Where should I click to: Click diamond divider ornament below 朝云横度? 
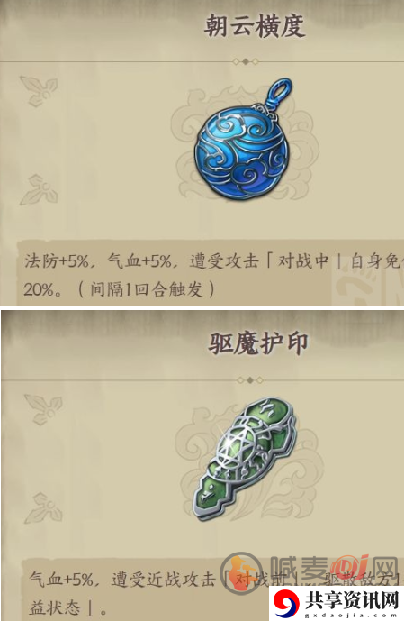[x=245, y=61]
